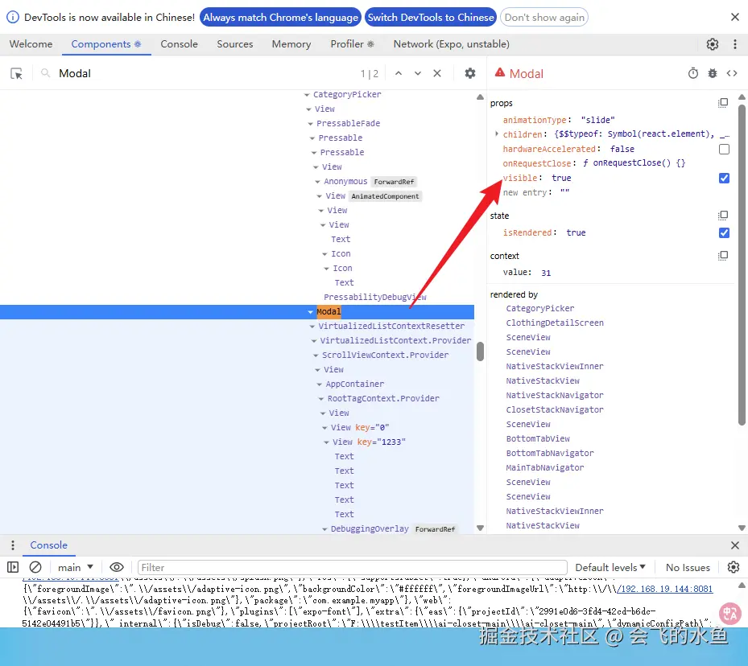Click the select element inspector icon
The height and width of the screenshot is (666, 748).
(x=16, y=73)
